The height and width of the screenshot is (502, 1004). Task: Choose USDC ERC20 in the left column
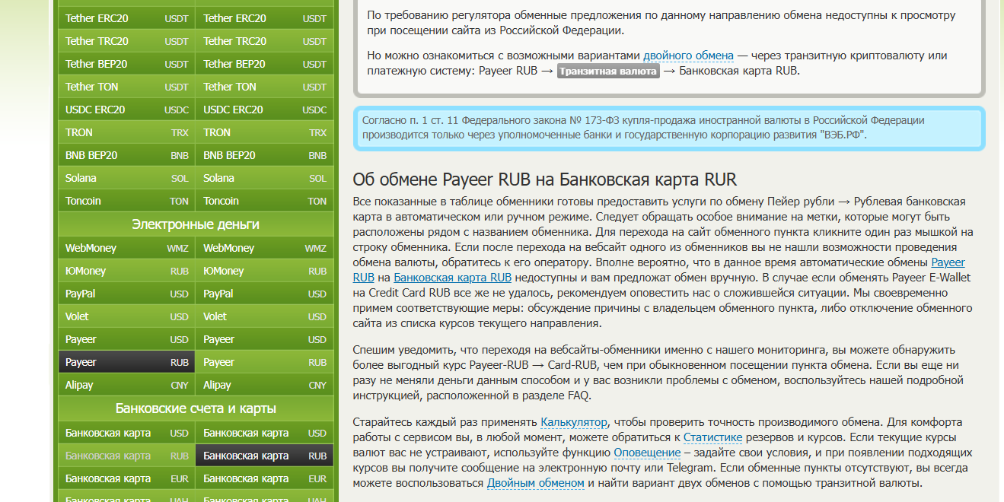[126, 110]
